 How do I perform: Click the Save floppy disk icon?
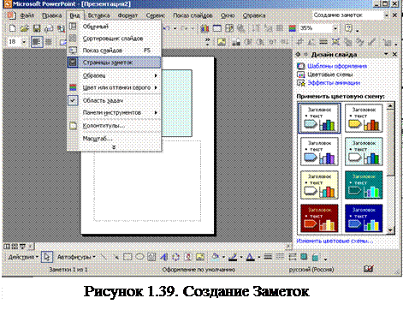click(x=37, y=28)
